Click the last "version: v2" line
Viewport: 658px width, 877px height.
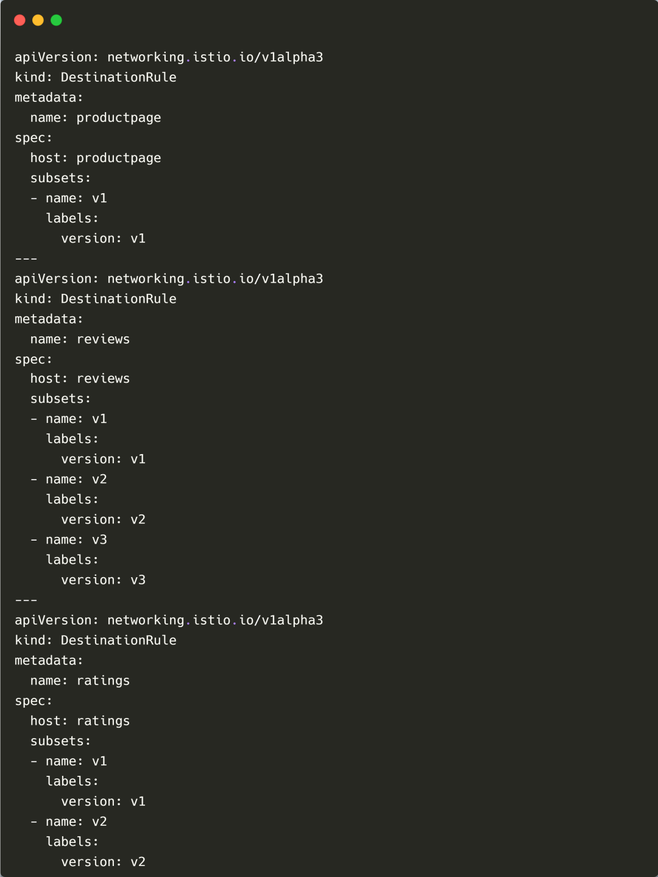click(103, 862)
